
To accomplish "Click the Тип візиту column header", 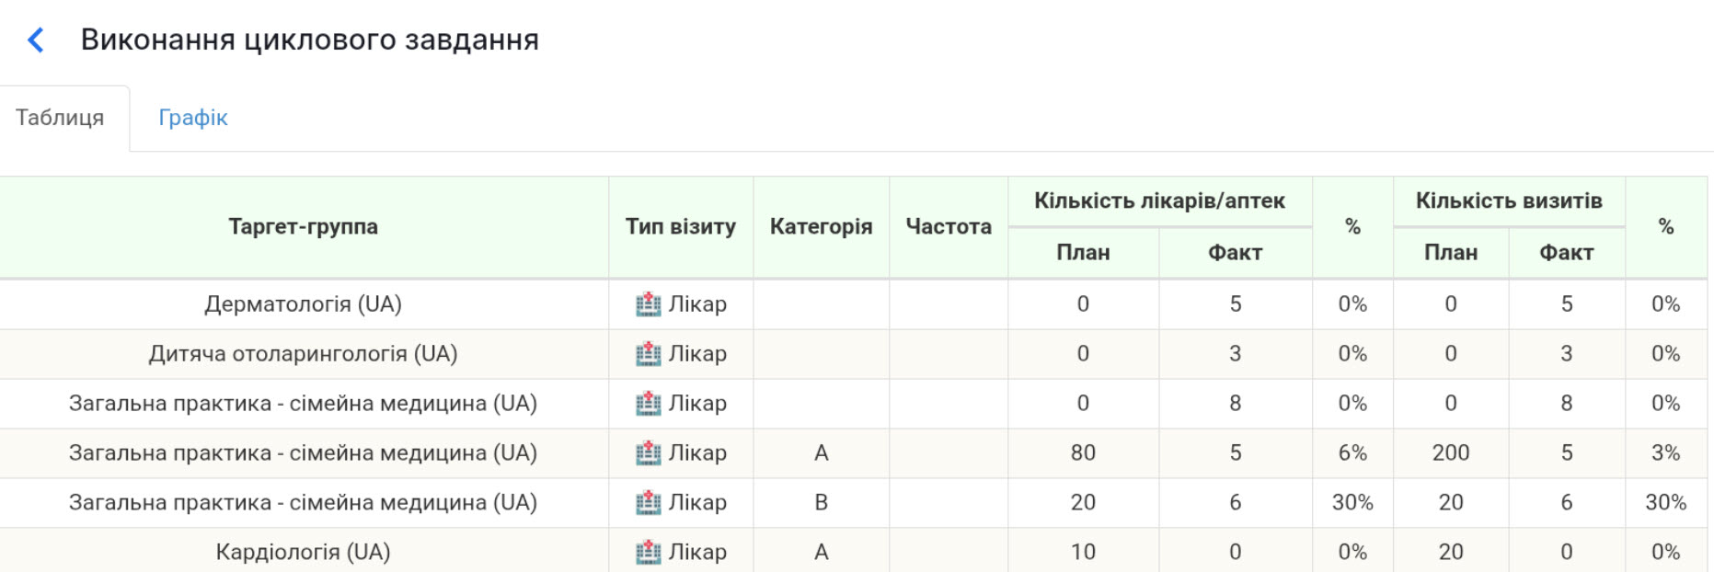I will click(679, 226).
